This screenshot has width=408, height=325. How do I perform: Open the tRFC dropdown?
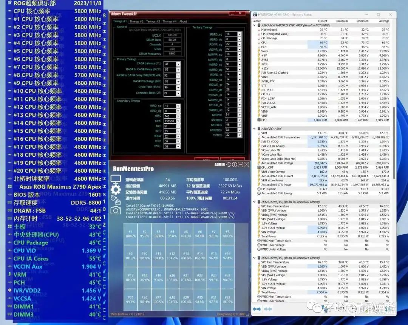coord(178,116)
